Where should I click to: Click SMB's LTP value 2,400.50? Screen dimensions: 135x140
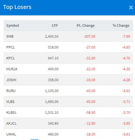click(52, 36)
